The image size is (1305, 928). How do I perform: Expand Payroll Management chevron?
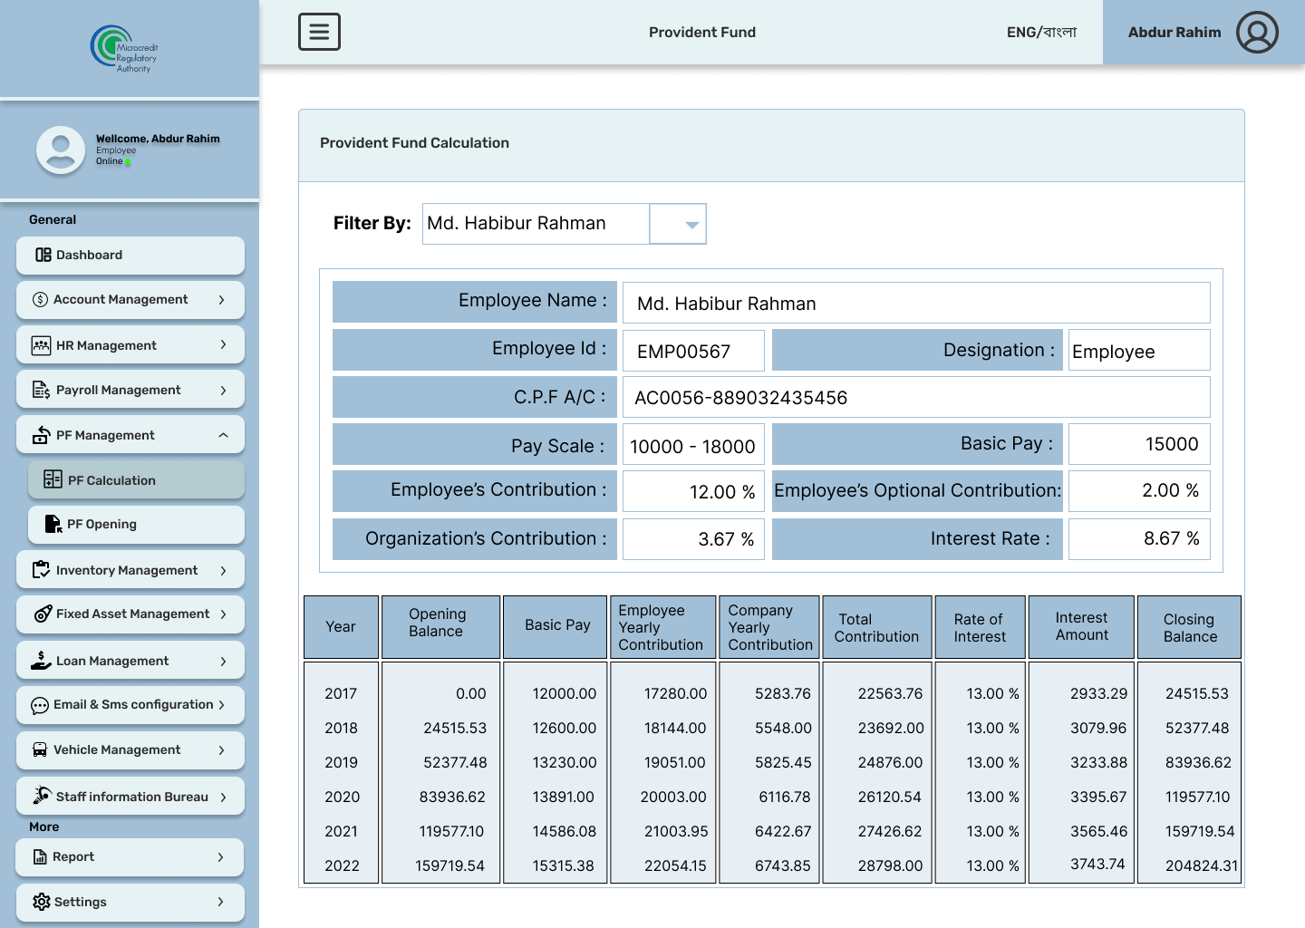tap(222, 390)
